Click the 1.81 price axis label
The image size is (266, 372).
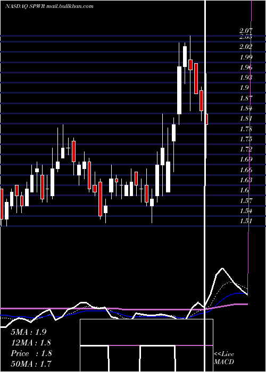coord(246,119)
